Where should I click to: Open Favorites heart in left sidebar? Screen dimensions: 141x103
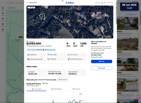[x=3, y=19]
